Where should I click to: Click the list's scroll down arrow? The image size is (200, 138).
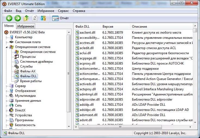[x=195, y=123]
